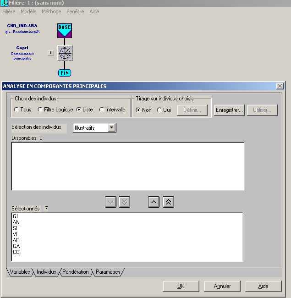This screenshot has height=298, width=291.
Task: Move all items up with double arrow
Action: click(168, 202)
